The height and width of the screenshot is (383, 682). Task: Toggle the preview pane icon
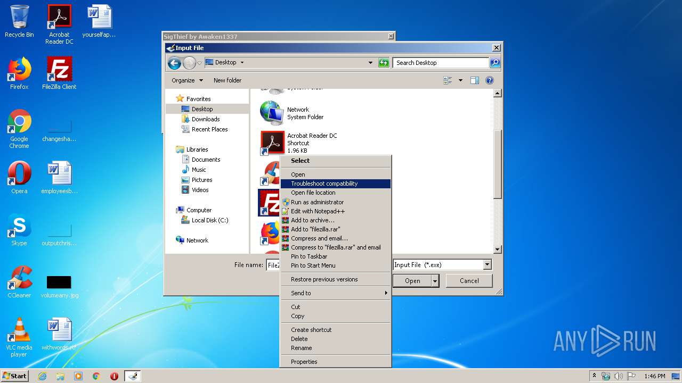coord(475,80)
